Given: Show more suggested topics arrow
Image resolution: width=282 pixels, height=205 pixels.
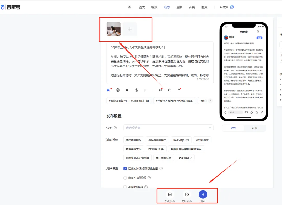Looking at the screenshot, I should coord(210,101).
